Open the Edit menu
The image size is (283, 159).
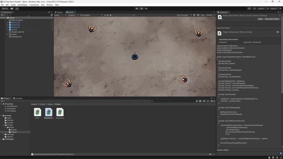[x=7, y=5]
